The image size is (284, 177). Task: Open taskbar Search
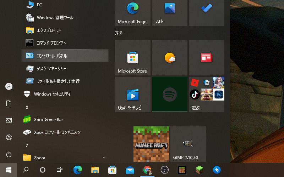tap(26, 170)
